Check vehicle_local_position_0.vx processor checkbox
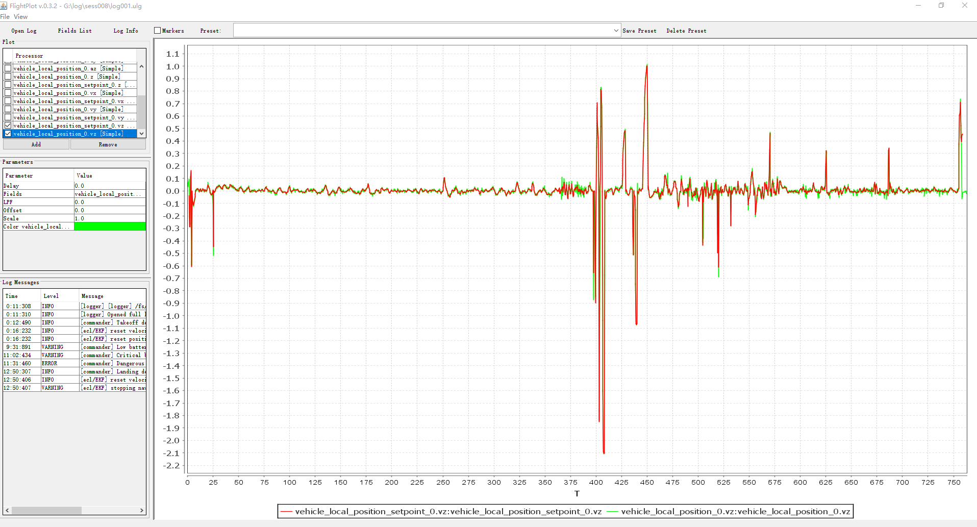This screenshot has height=527, width=977. pyautogui.click(x=8, y=93)
